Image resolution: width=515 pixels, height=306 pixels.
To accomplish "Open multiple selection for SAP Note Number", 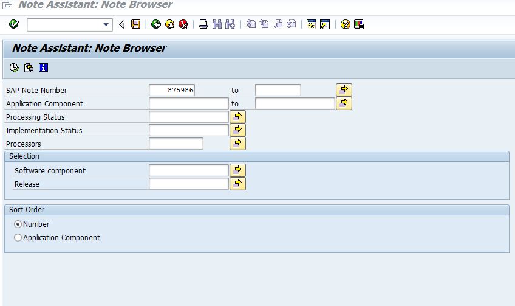I will point(344,90).
